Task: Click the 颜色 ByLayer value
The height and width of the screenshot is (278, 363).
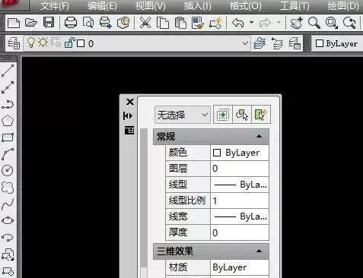Action: (240, 153)
